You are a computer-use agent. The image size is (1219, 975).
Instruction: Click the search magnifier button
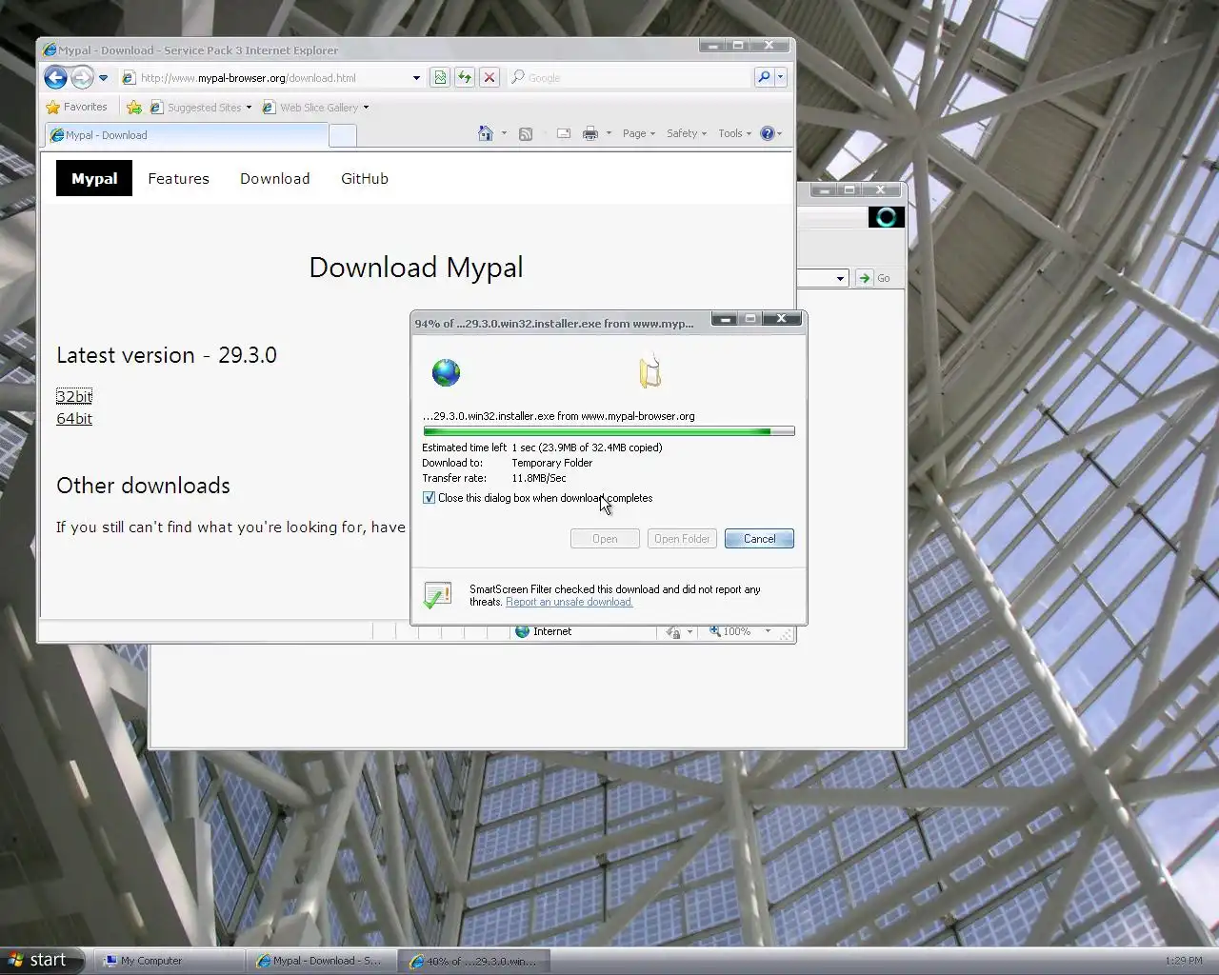(764, 78)
